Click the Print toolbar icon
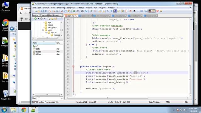This screenshot has height=113, width=201. pos(57,11)
